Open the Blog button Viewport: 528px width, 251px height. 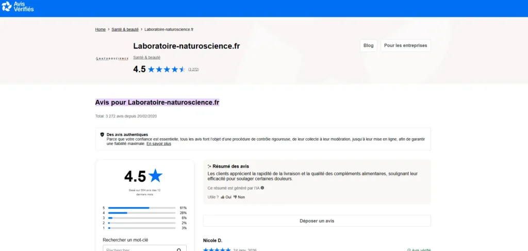point(368,46)
